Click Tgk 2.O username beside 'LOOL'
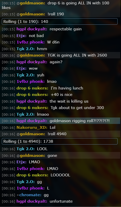Image resolution: width=121 pixels, height=207 pixels. (x=26, y=149)
